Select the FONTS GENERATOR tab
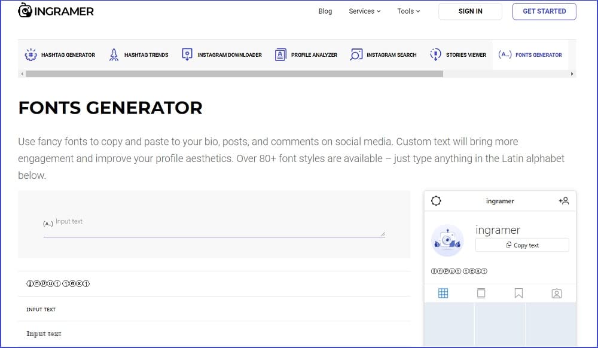The width and height of the screenshot is (598, 348). (530, 54)
